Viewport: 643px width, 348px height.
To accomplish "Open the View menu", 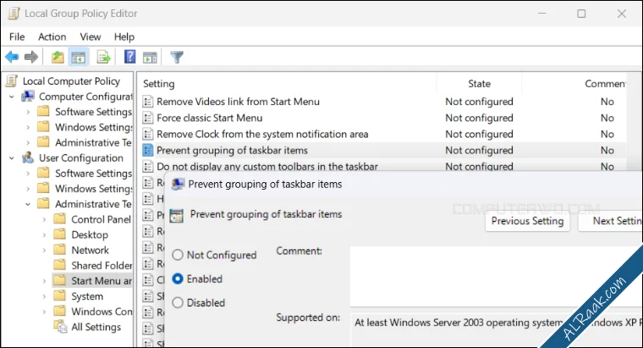I will click(x=91, y=37).
